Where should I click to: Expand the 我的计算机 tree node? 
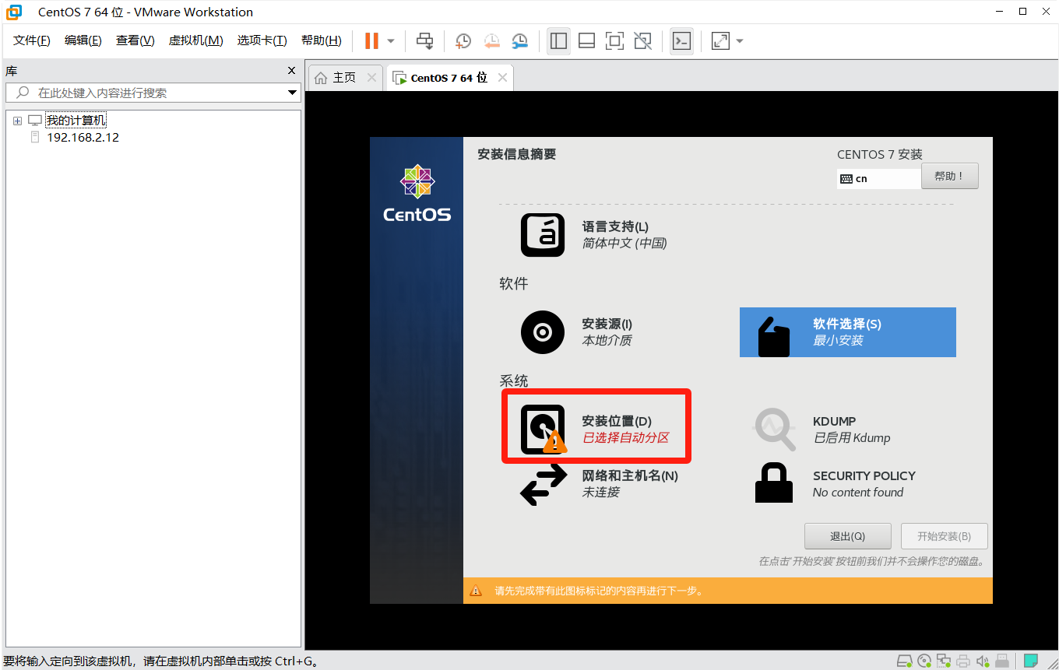point(17,121)
